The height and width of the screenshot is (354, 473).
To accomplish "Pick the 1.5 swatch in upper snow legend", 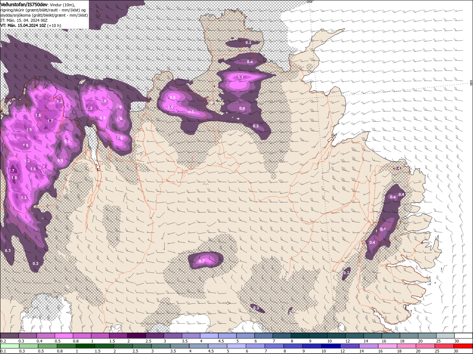I will pos(118,336).
